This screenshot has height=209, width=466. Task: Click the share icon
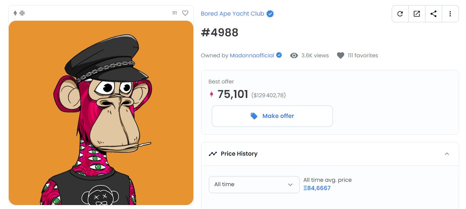(433, 13)
